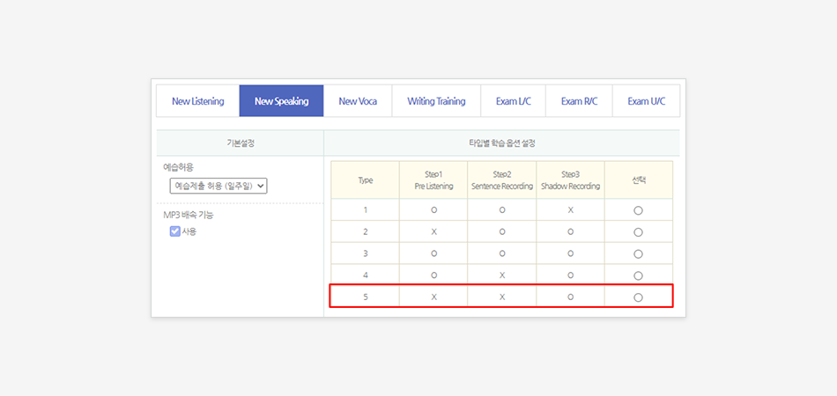This screenshot has height=396, width=837.
Task: Open the 예습허용 dropdown
Action: [219, 186]
